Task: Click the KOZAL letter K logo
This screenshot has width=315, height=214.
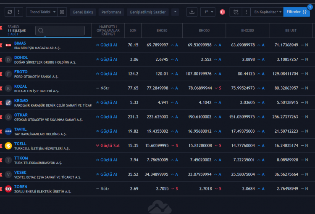Action: tap(8, 88)
